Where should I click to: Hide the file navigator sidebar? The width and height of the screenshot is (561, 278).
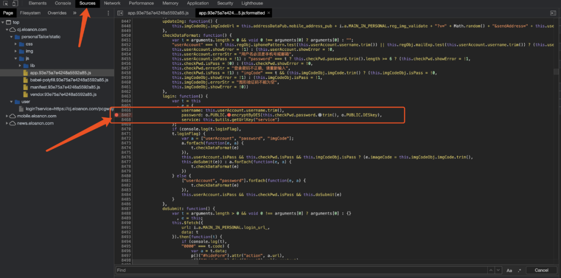point(121,13)
